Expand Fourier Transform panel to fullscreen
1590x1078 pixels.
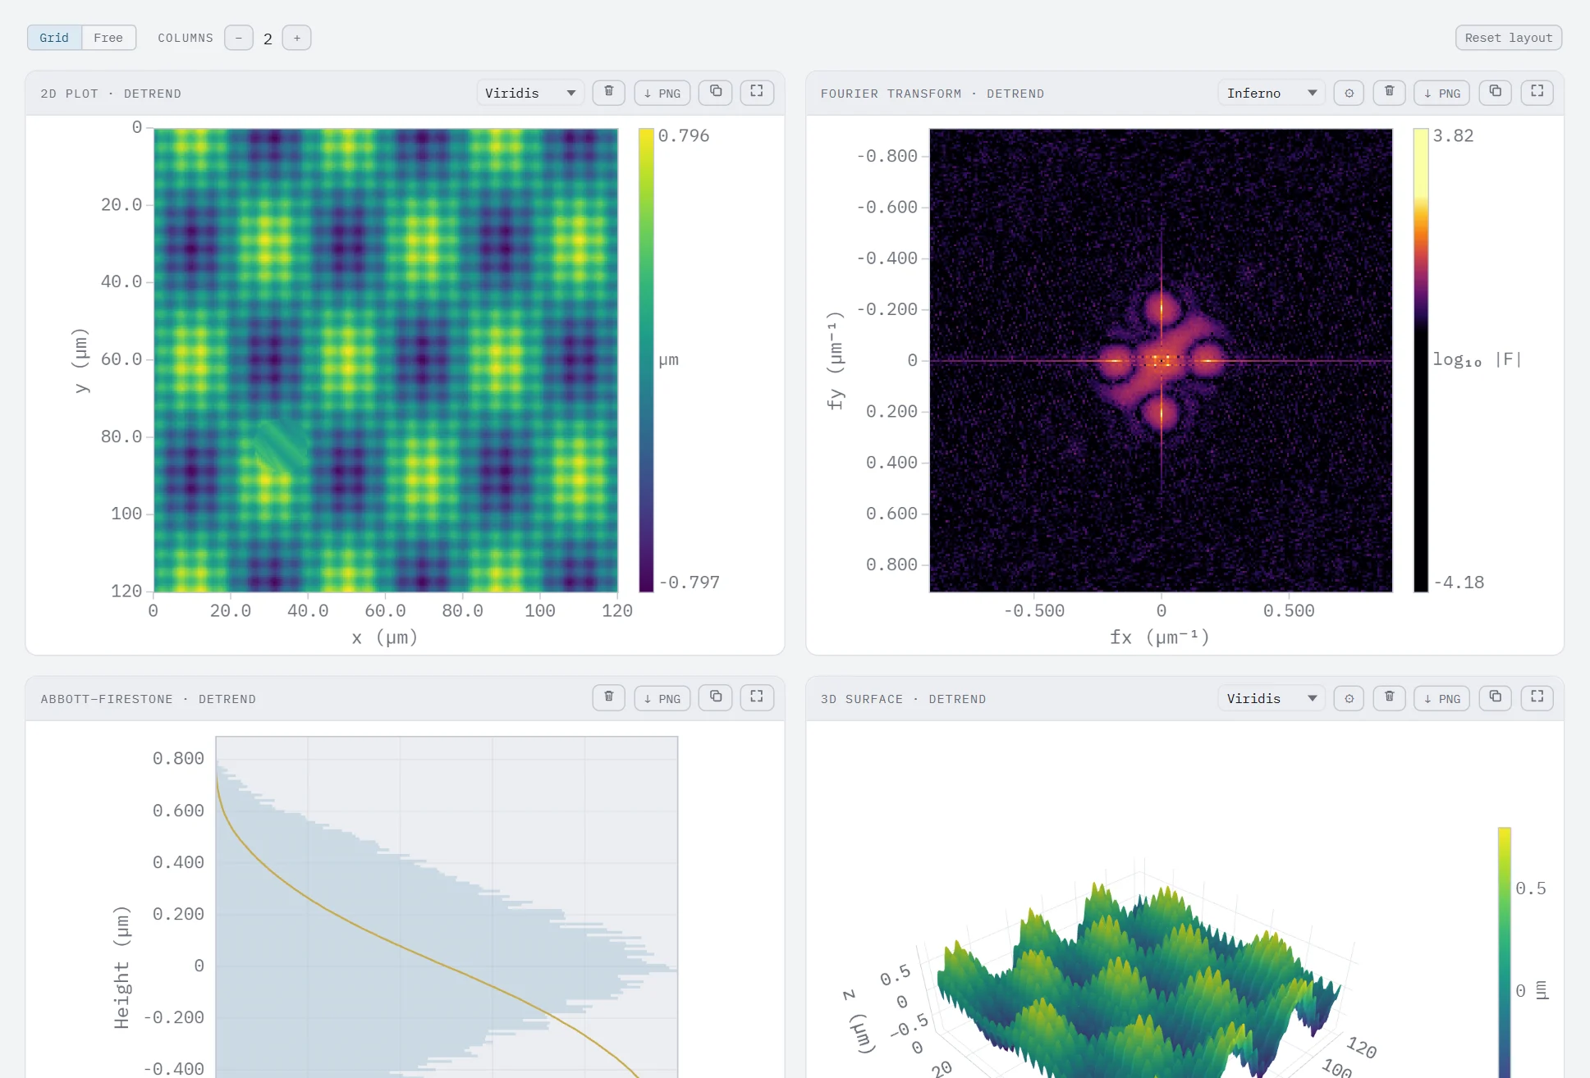(1537, 92)
